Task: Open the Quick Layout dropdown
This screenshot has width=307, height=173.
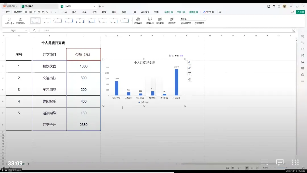Action: point(20,21)
